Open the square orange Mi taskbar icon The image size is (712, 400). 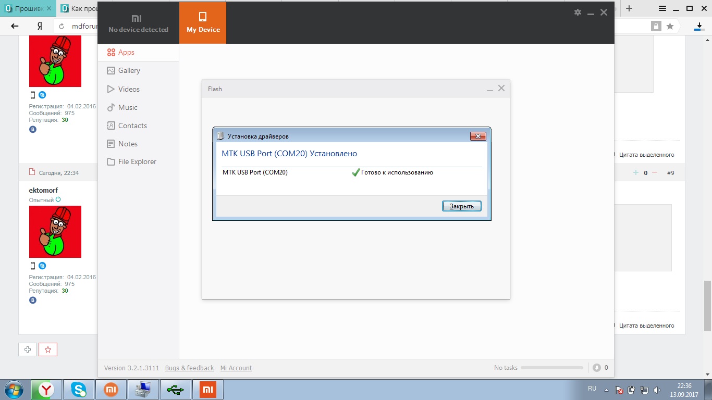(208, 390)
